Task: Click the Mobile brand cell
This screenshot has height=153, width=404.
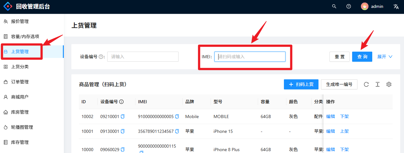Action: point(192,116)
